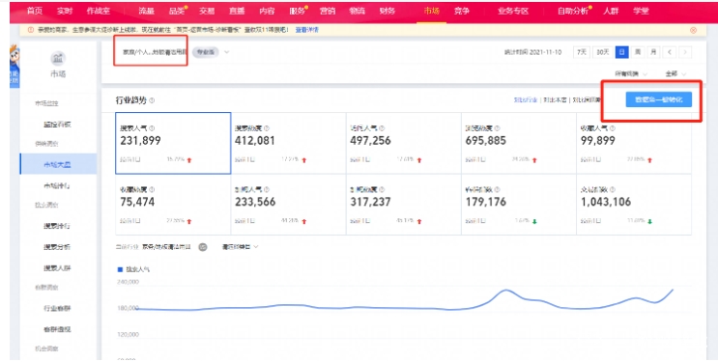
Task: Select the 1,043,106 metric card
Action: pos(634,205)
